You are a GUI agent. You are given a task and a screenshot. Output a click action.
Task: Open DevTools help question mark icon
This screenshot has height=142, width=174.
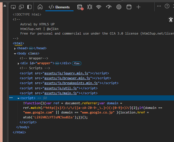click(x=167, y=6)
